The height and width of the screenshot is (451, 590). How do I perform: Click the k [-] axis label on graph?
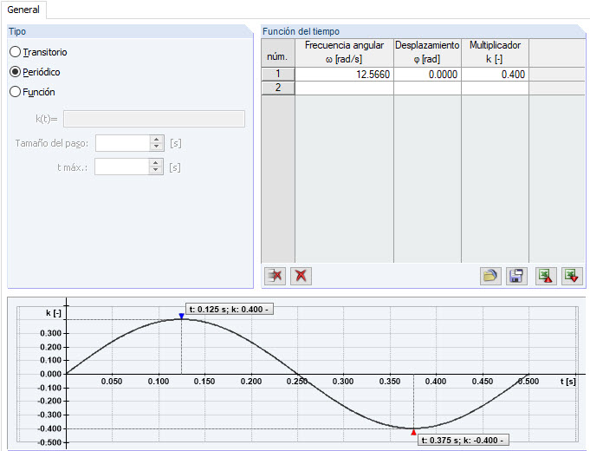(54, 313)
